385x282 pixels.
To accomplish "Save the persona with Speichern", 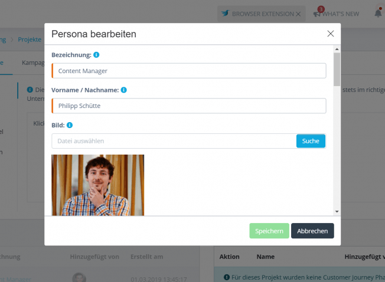I will point(269,231).
